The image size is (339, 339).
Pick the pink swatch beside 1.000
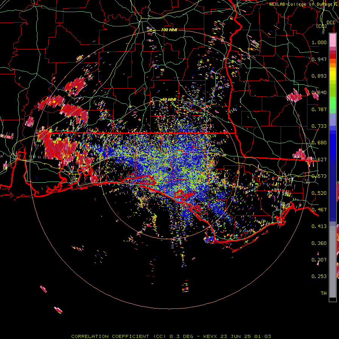click(333, 40)
